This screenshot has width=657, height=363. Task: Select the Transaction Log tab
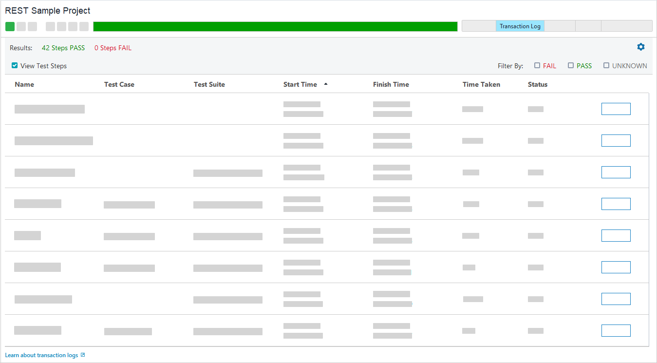point(520,26)
